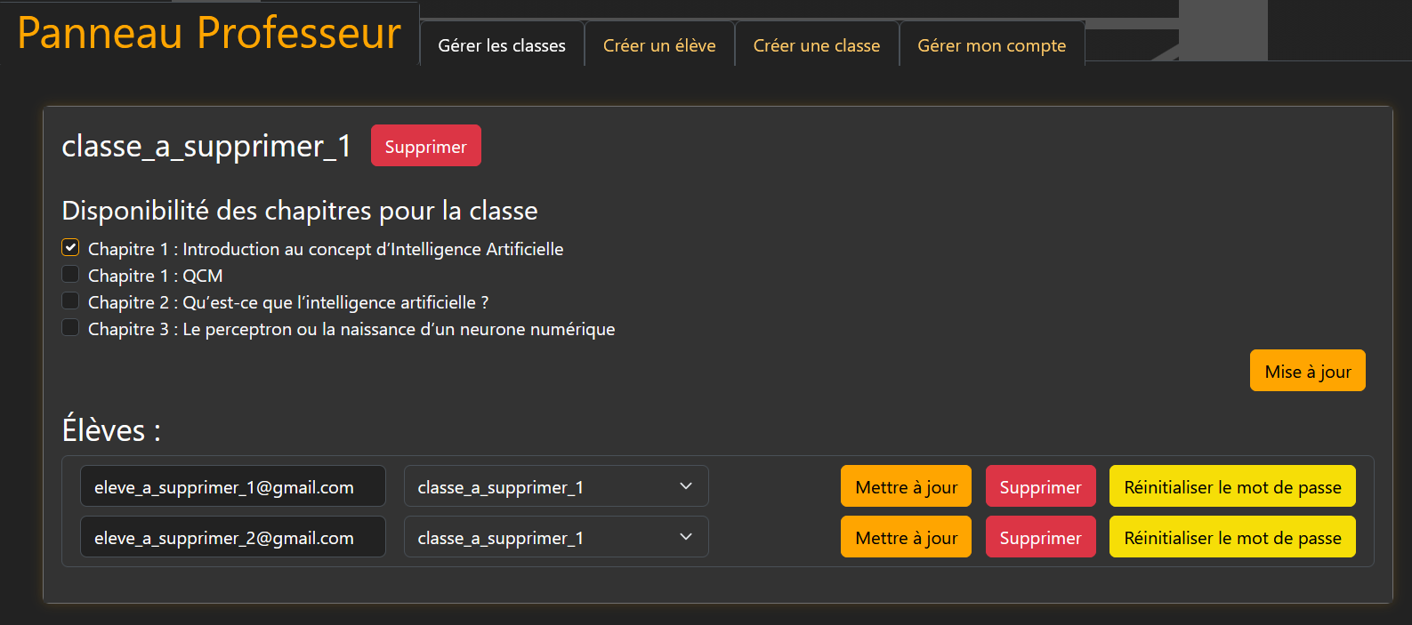Expand class dropdown for second student
This screenshot has width=1412, height=625.
[556, 537]
